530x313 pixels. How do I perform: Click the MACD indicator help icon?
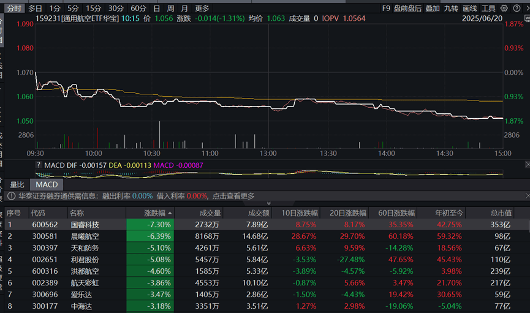[x=38, y=165]
